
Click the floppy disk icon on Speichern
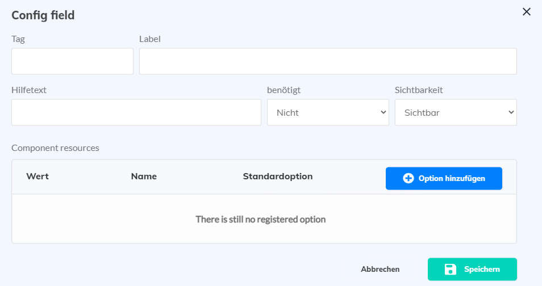pyautogui.click(x=450, y=269)
